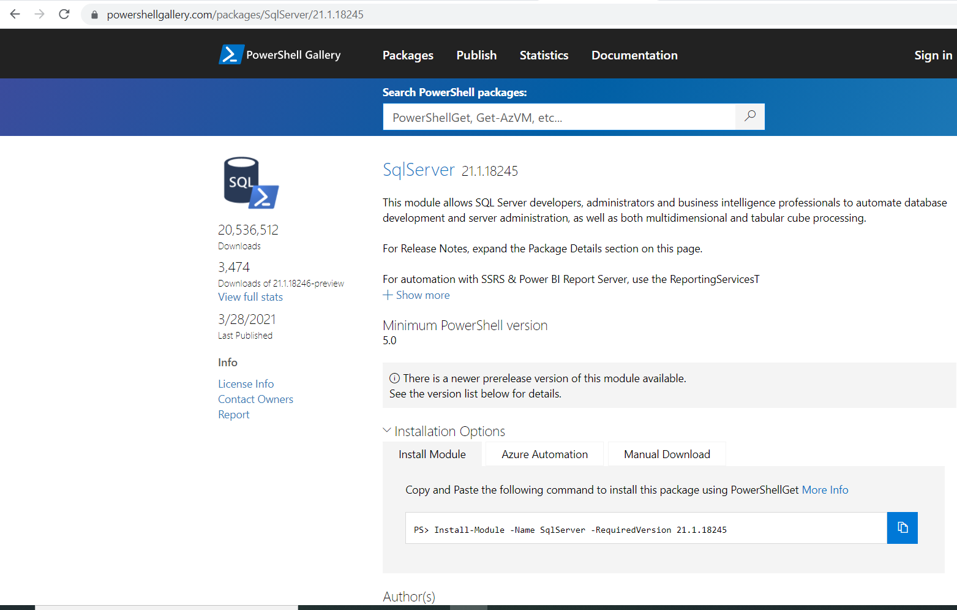Open the Packages menu

click(x=408, y=55)
